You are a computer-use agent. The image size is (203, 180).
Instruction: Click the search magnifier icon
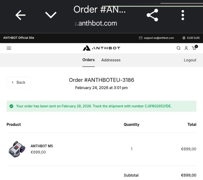178,48
